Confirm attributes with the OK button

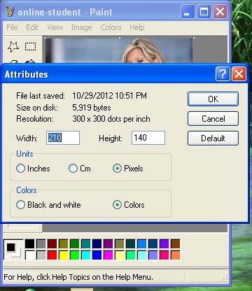click(213, 99)
